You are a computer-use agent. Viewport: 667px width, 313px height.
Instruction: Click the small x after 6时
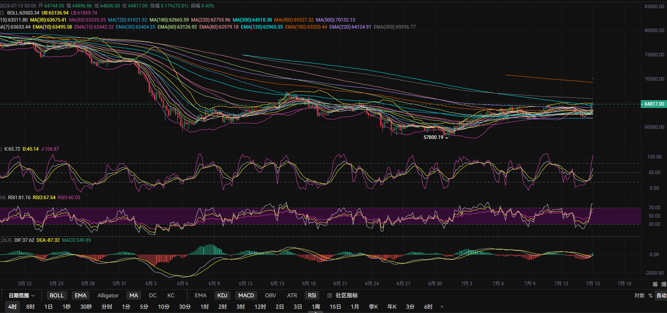coord(442,307)
